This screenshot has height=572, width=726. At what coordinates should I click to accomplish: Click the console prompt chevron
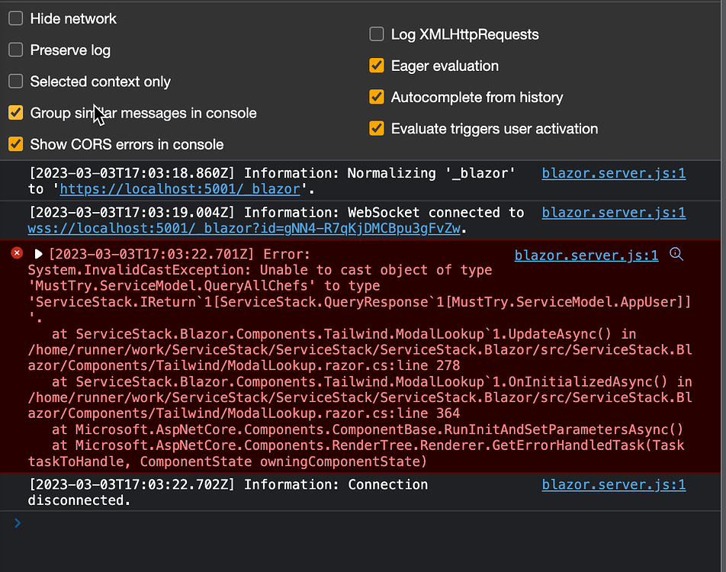pos(18,523)
